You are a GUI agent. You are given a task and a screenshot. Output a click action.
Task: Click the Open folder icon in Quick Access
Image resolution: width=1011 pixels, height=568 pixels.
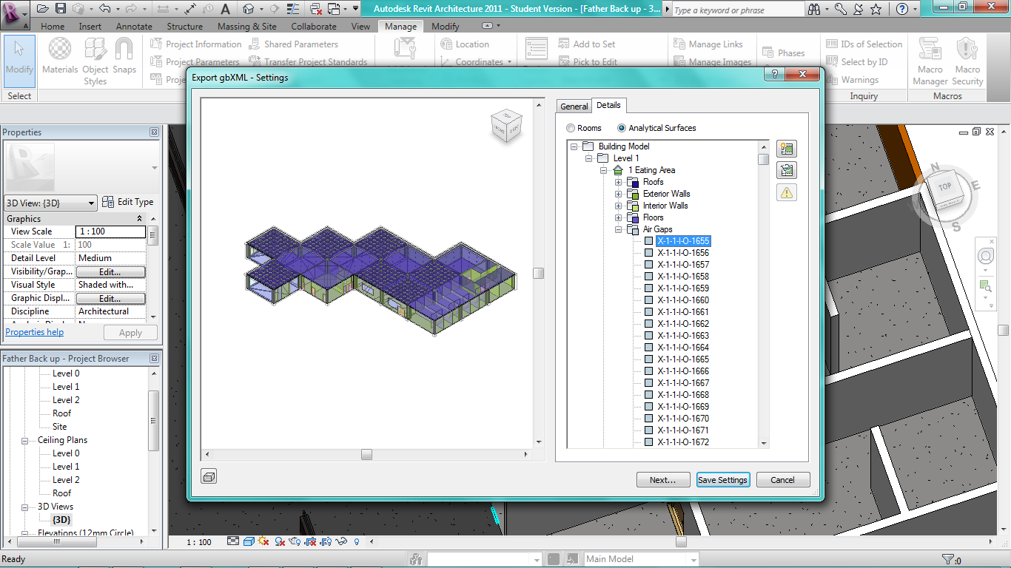click(x=43, y=9)
